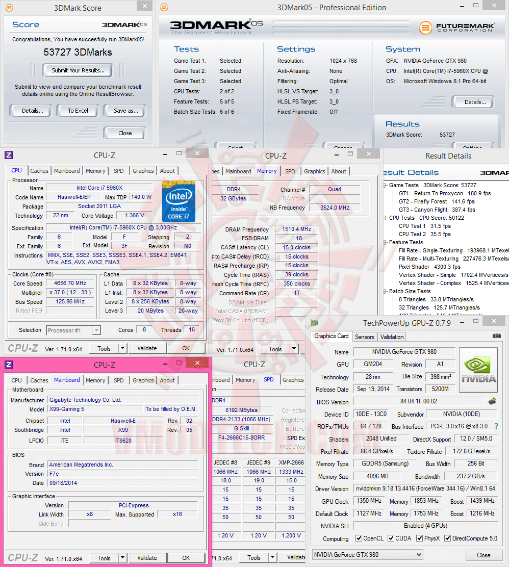Open Tools dropdown arrow in CPU-Z Memory window
509x567 pixels.
294,349
